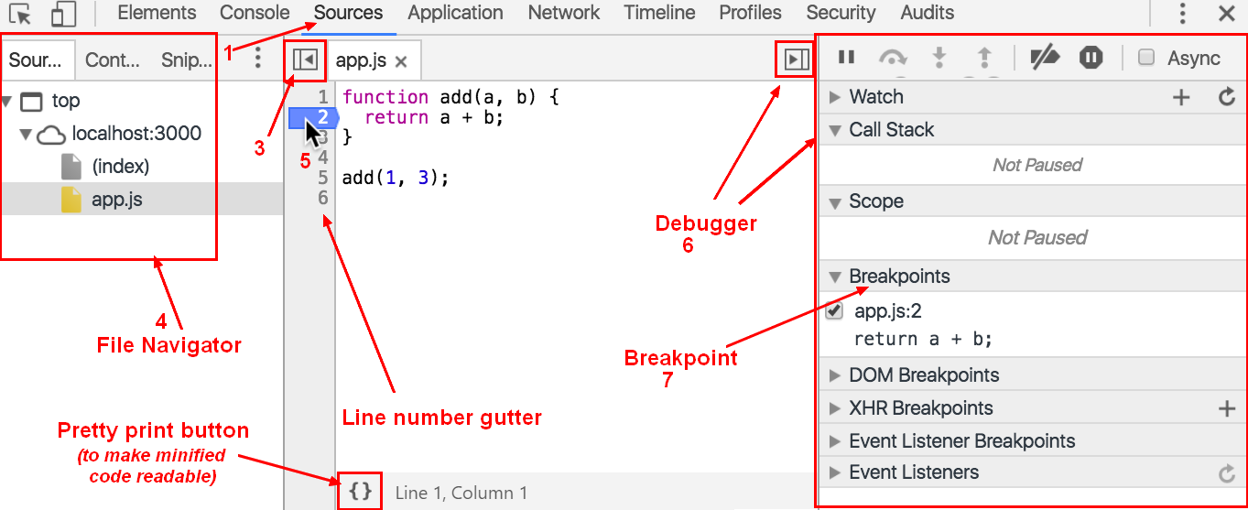Click the deactivate breakpoints icon

(x=1044, y=58)
